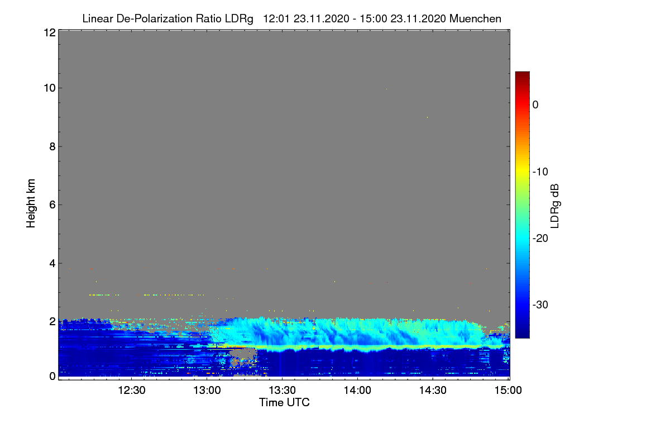670x447 pixels.
Task: Click the '15:00' time axis tick label
Action: coord(508,390)
